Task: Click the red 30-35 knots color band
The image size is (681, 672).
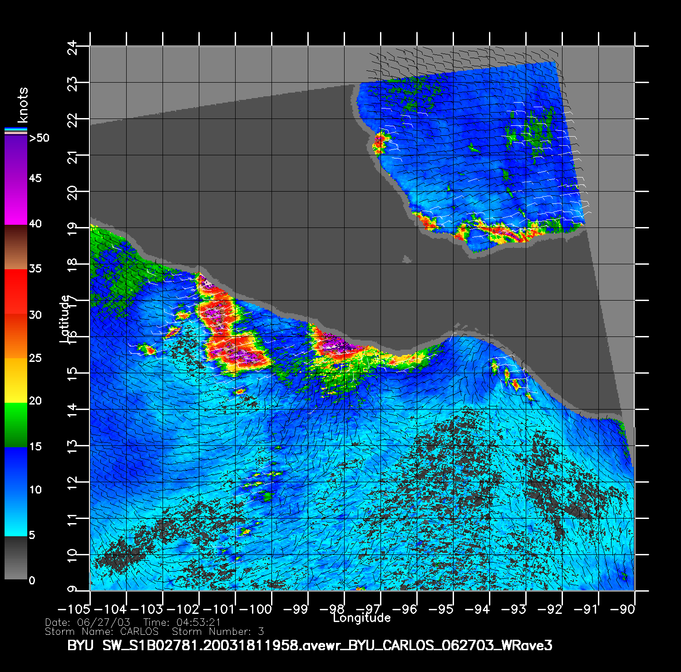Action: 15,292
